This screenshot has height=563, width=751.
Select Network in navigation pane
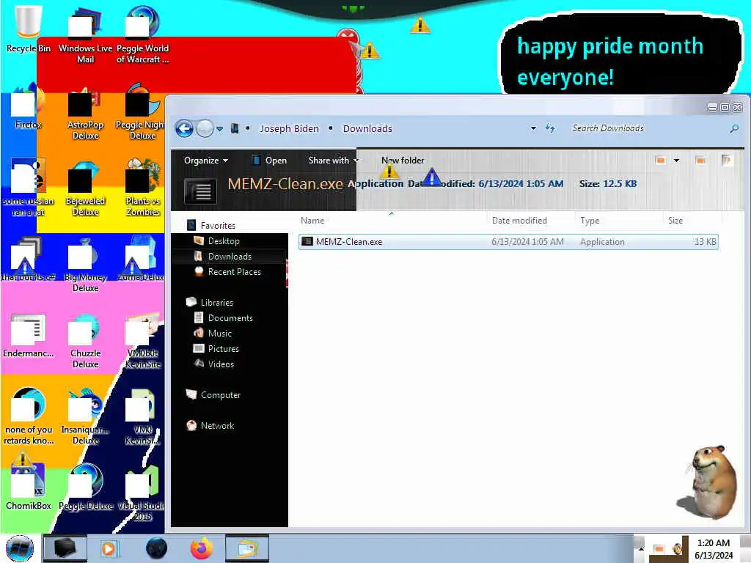(210, 425)
